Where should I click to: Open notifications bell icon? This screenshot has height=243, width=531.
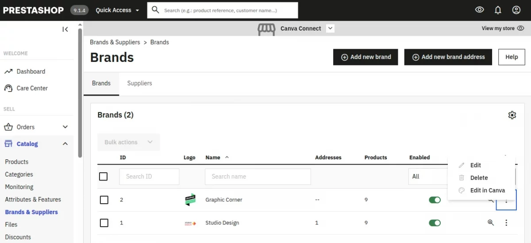point(498,10)
